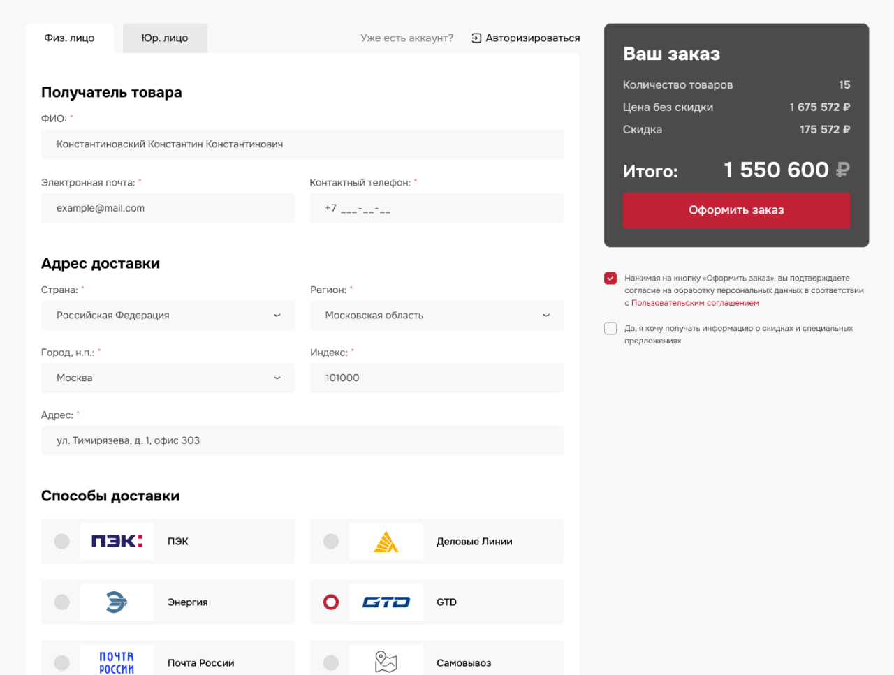Select the ПЭК delivery radio button

[x=62, y=541]
